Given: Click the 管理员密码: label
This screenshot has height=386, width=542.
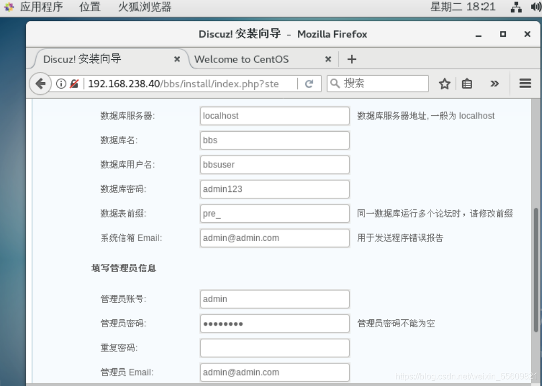Looking at the screenshot, I should (123, 324).
